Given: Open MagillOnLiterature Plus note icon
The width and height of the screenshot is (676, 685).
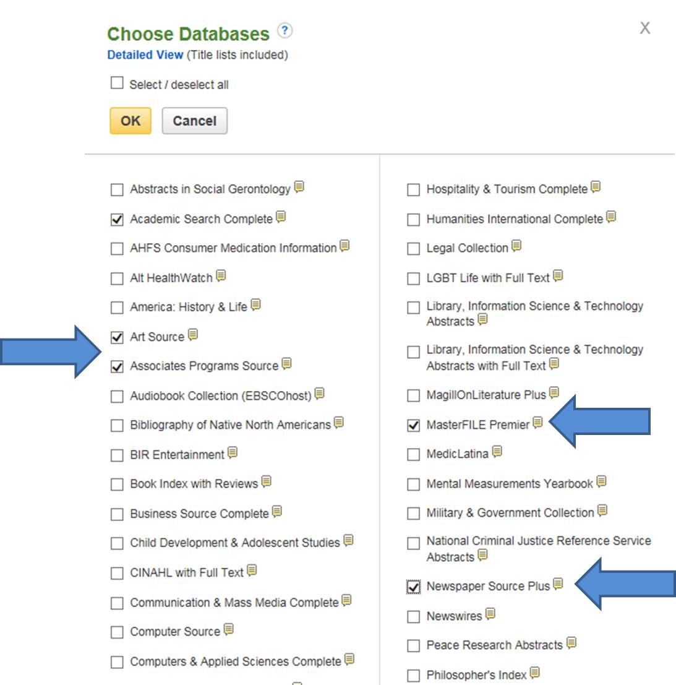Looking at the screenshot, I should [x=555, y=393].
